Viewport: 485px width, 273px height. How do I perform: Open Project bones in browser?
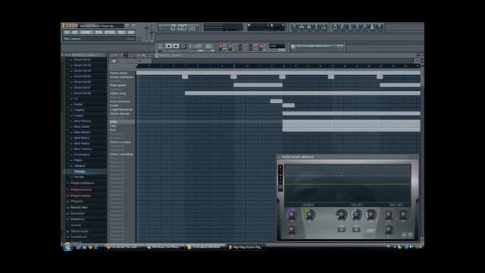point(80,196)
